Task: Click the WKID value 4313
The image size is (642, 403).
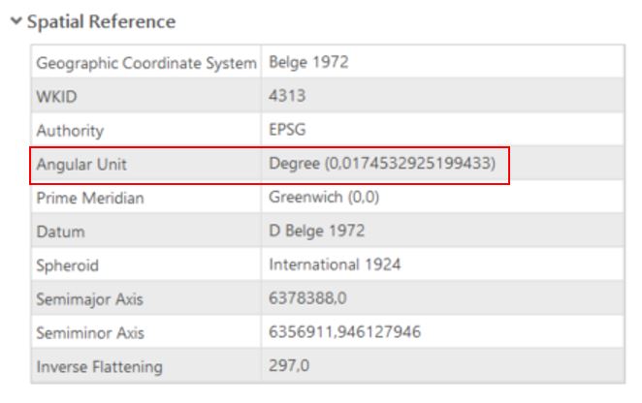Action: coord(286,97)
